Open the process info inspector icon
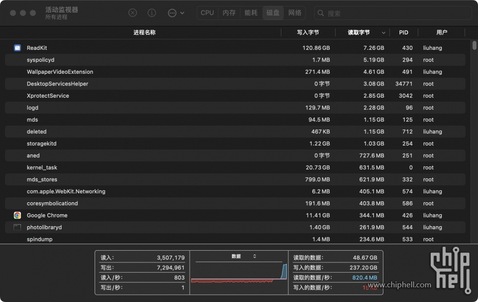Viewport: 478px width, 302px height. [x=152, y=13]
